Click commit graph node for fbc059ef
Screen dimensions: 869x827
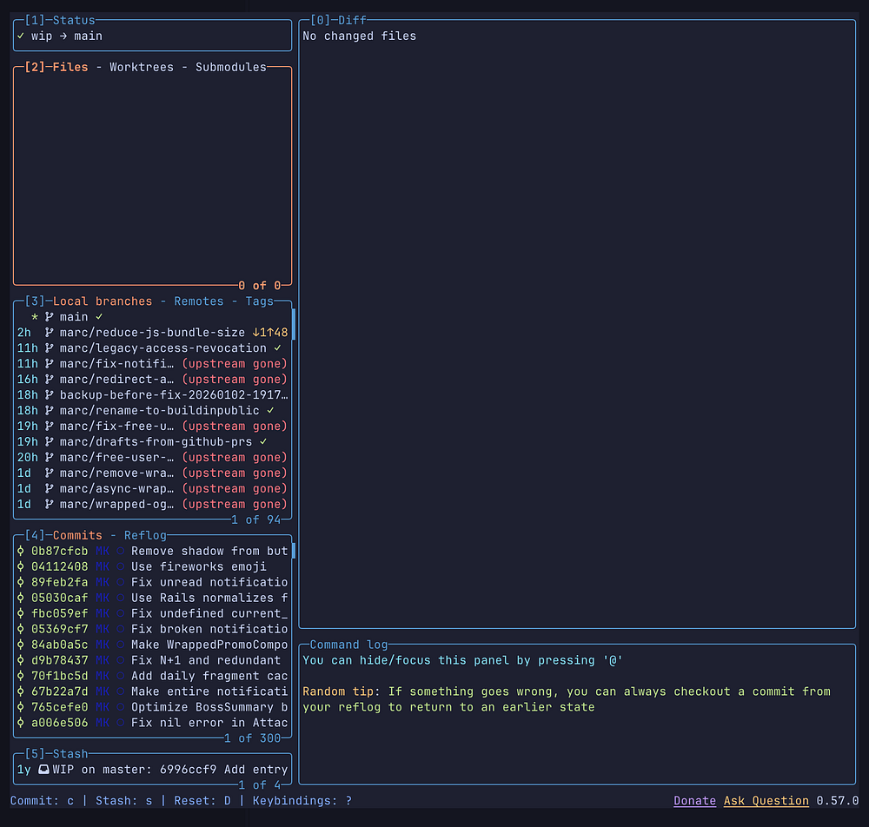pyautogui.click(x=21, y=614)
